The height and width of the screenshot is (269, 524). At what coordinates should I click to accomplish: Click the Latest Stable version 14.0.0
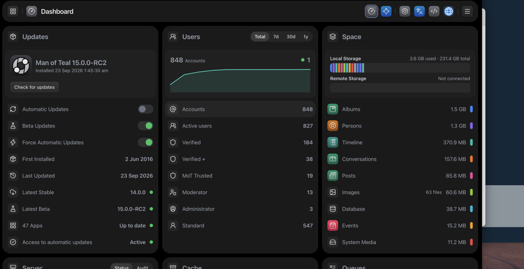pos(138,192)
